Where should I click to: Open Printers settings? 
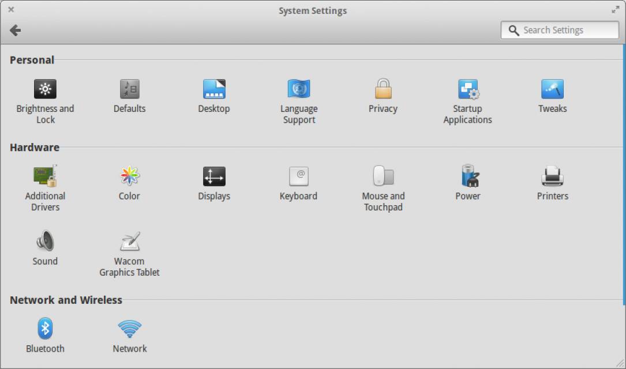click(x=552, y=176)
